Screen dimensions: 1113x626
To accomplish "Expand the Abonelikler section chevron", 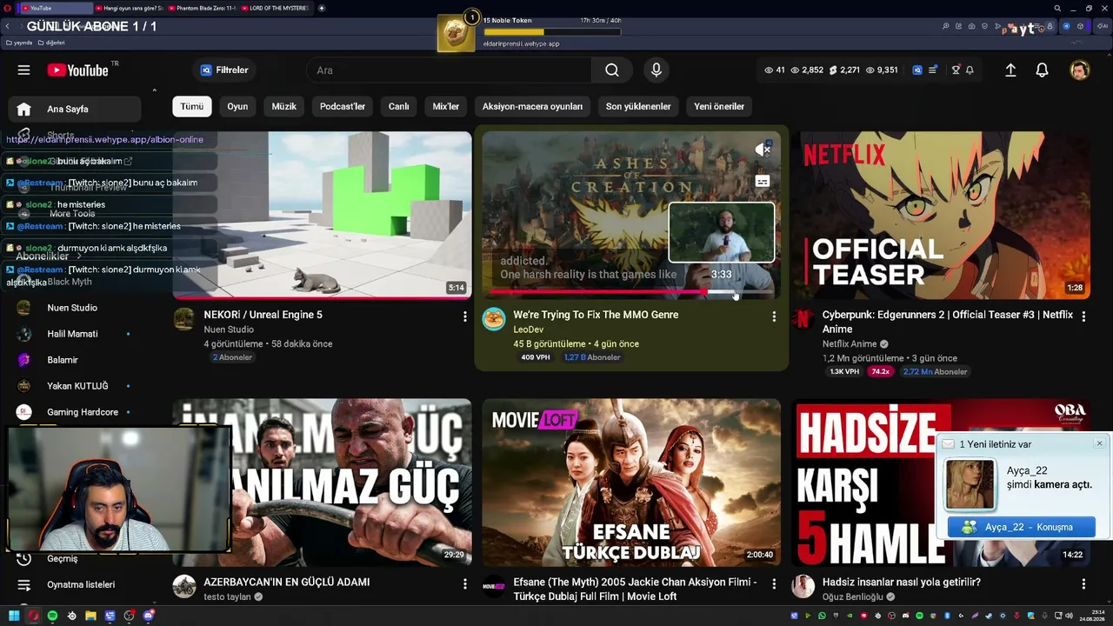I will 78,256.
